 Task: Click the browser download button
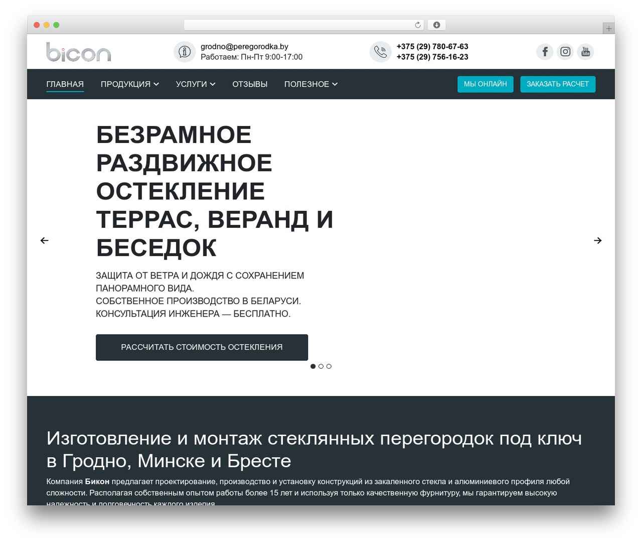(436, 25)
